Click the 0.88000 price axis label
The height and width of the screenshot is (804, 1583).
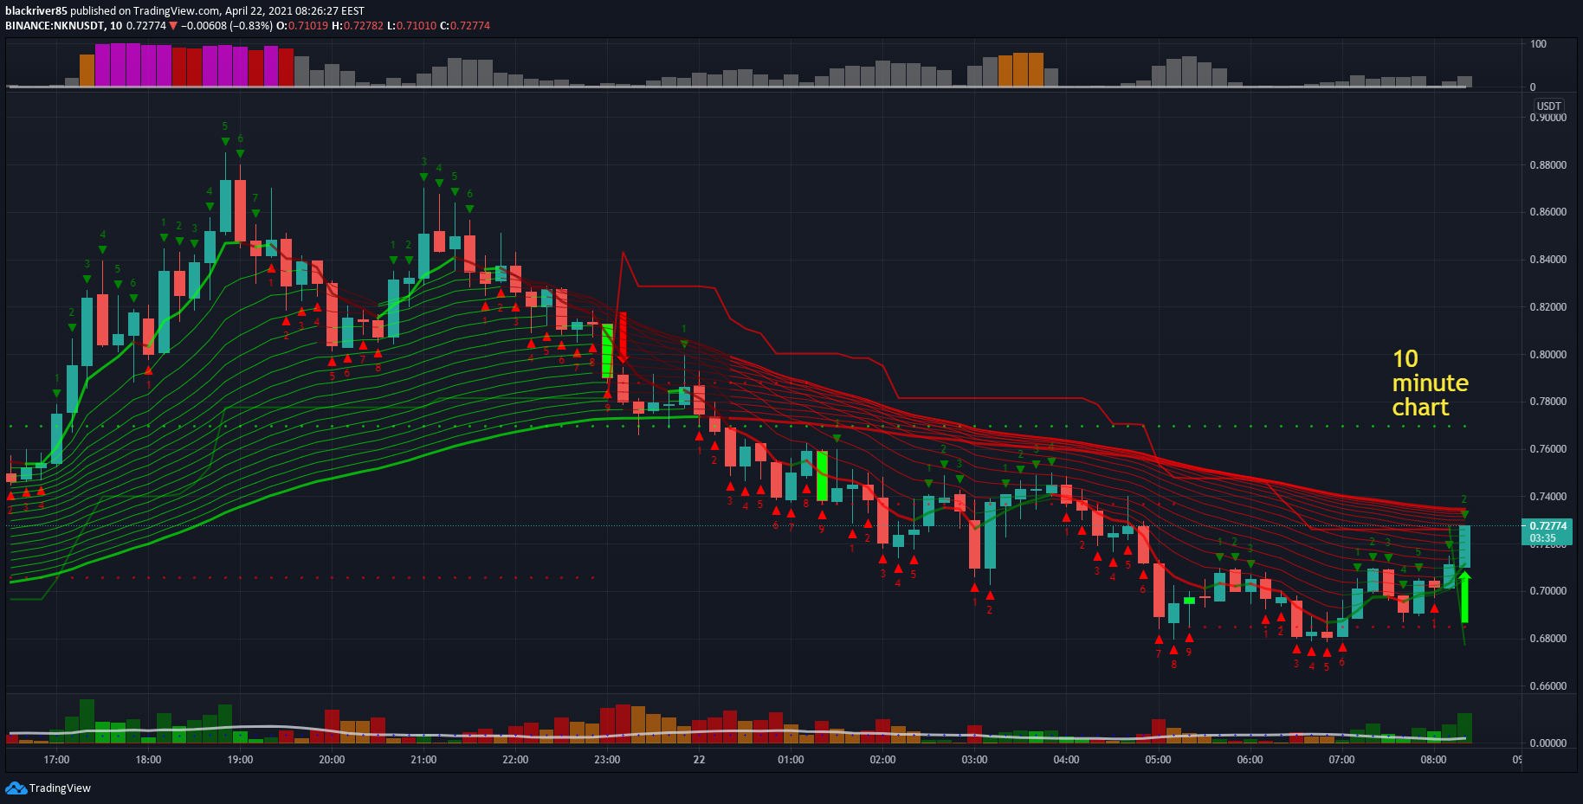tap(1547, 164)
